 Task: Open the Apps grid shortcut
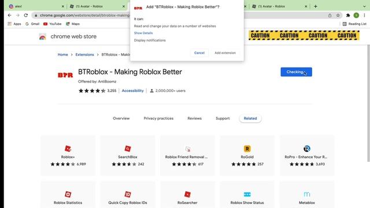tap(14, 24)
